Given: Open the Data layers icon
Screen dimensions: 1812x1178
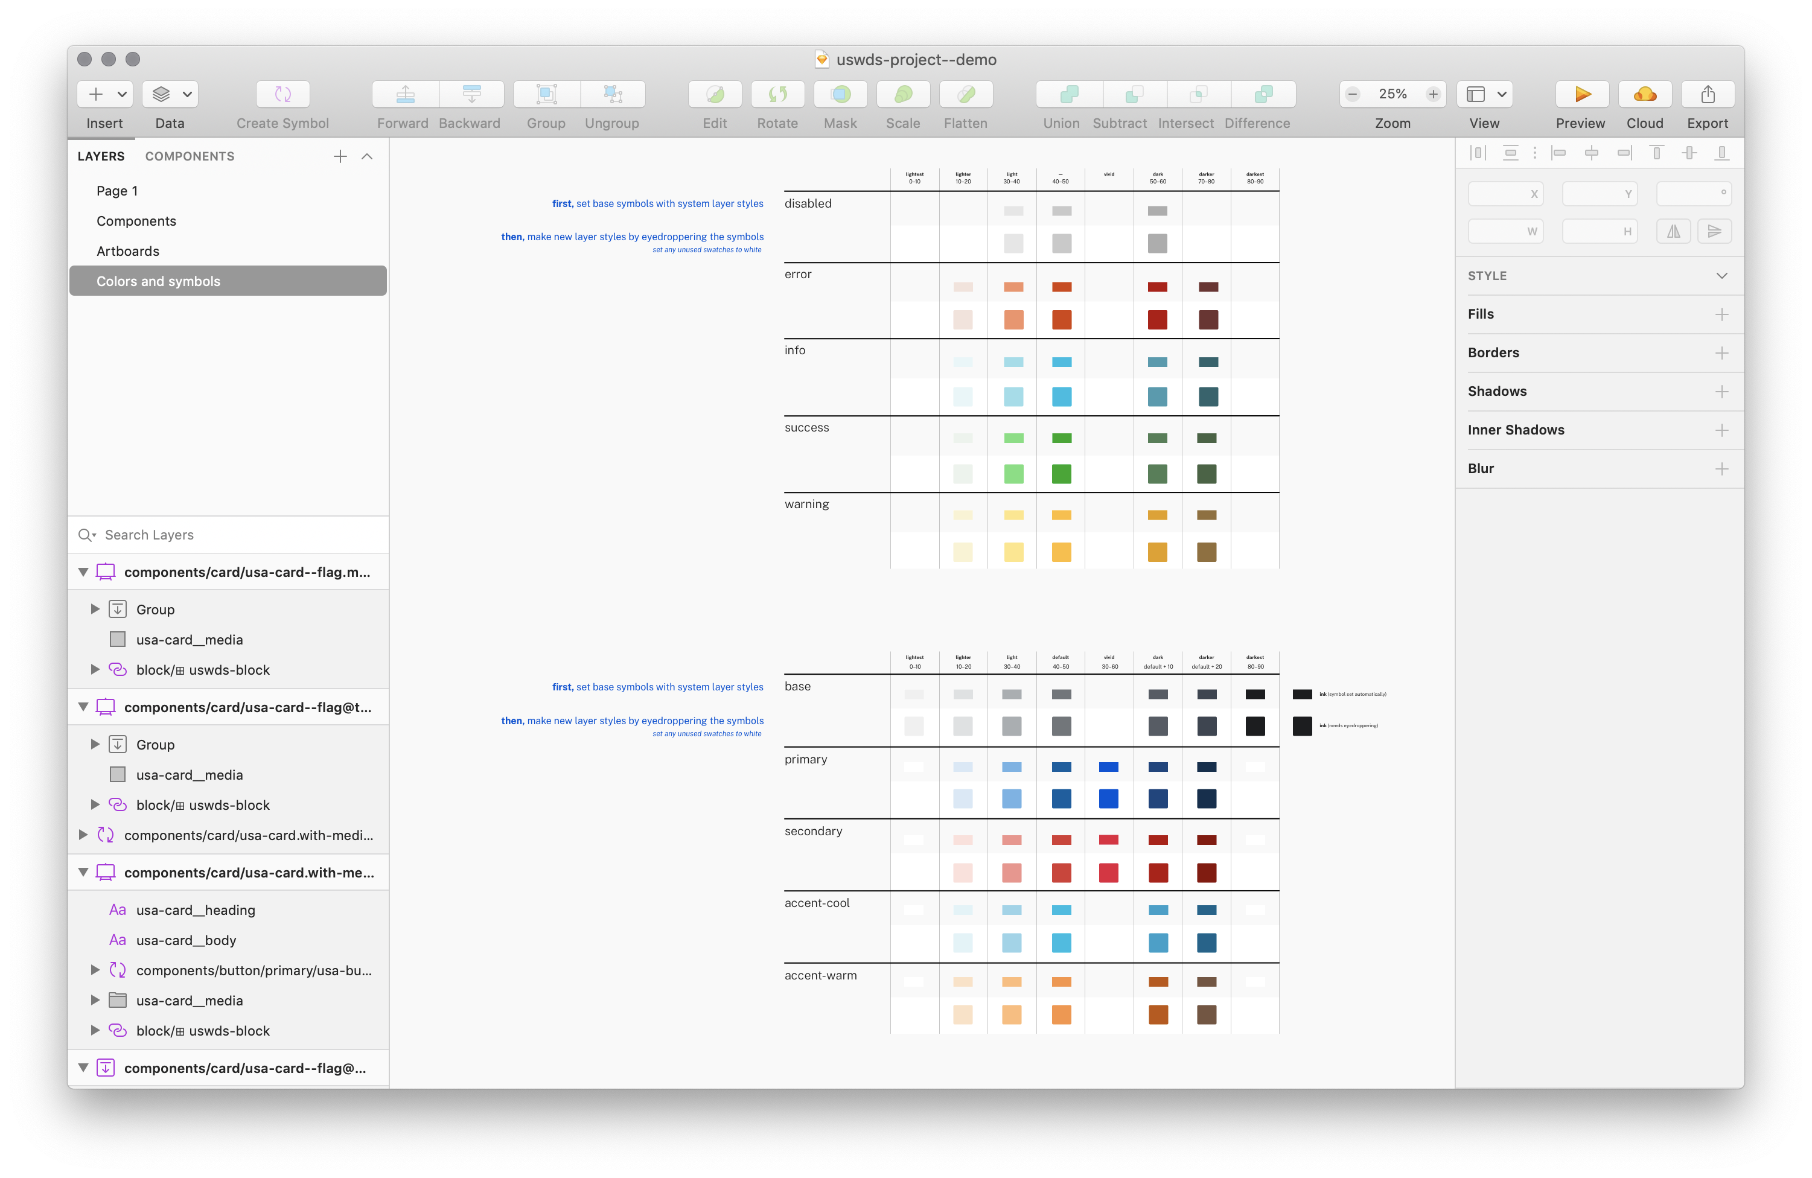Looking at the screenshot, I should coord(161,94).
